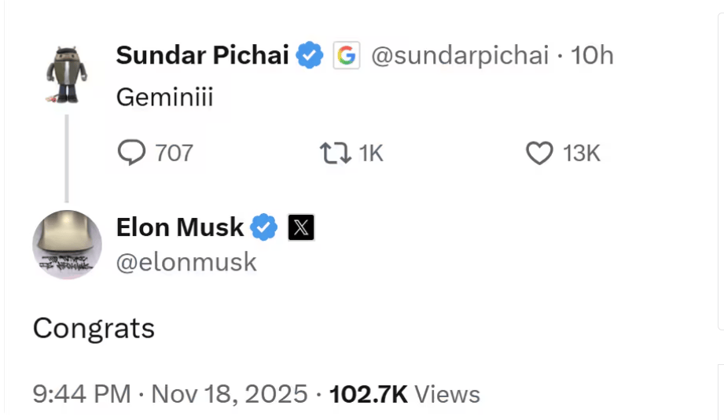The height and width of the screenshot is (420, 724).
Task: Click the retweet icon on Geminiii tweet
Action: point(336,153)
